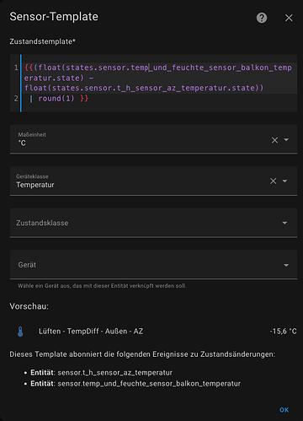Open the Gerät device dropdown
Screen dimensions: 303x421
[153, 265]
